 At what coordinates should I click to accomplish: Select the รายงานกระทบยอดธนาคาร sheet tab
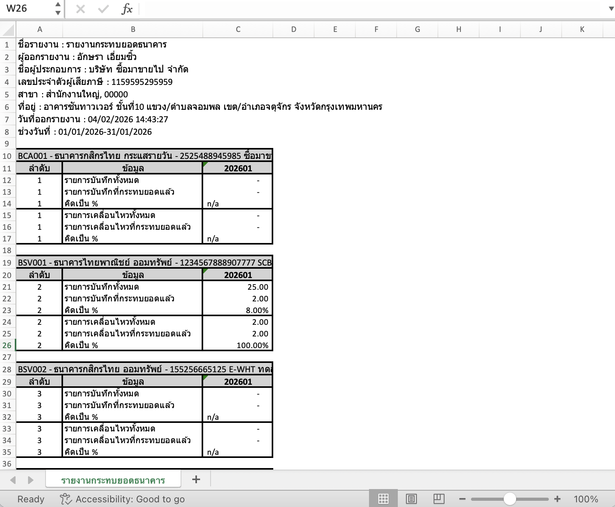click(113, 480)
